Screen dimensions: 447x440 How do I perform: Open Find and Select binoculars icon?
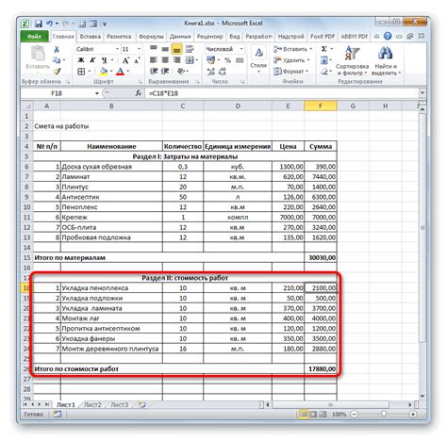tap(386, 60)
